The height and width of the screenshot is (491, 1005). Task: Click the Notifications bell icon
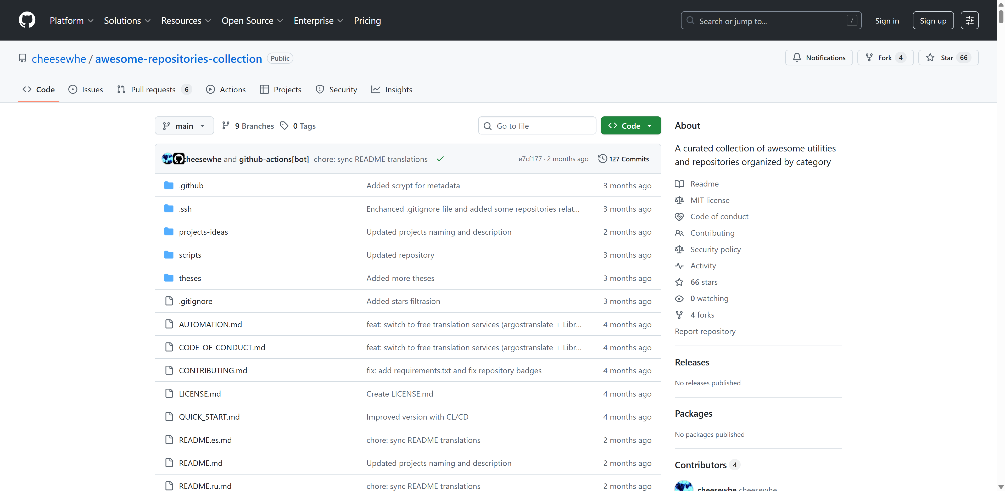pos(797,58)
